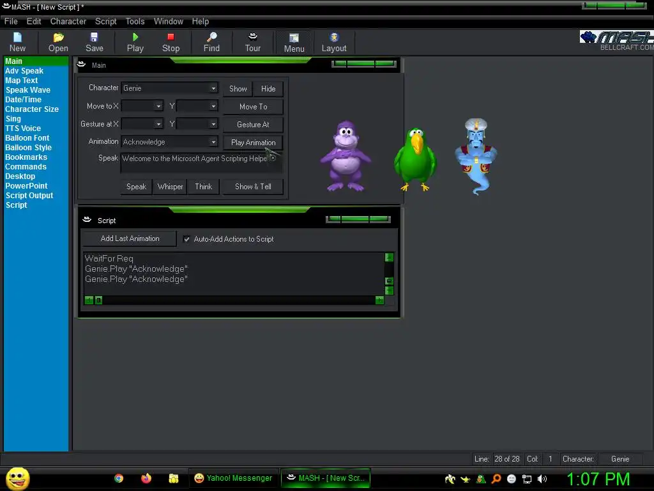Click the pineapple tray icon

pos(481,479)
